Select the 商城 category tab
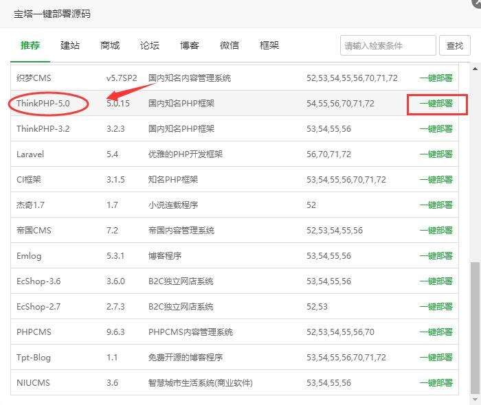This screenshot has width=481, height=405. pyautogui.click(x=110, y=45)
